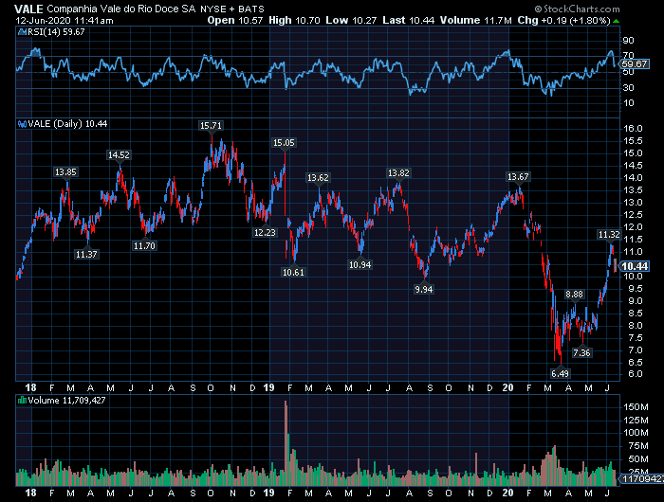Viewport: 664px width, 502px height.
Task: Click the 10.61 low price label
Action: [293, 273]
